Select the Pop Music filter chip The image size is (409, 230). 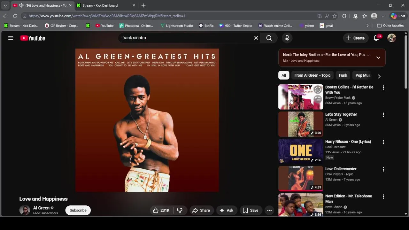pyautogui.click(x=363, y=75)
